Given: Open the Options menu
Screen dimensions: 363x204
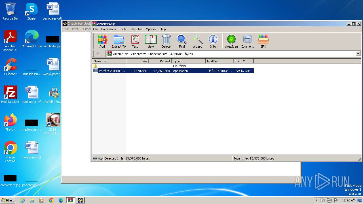Looking at the screenshot, I should 151,29.
